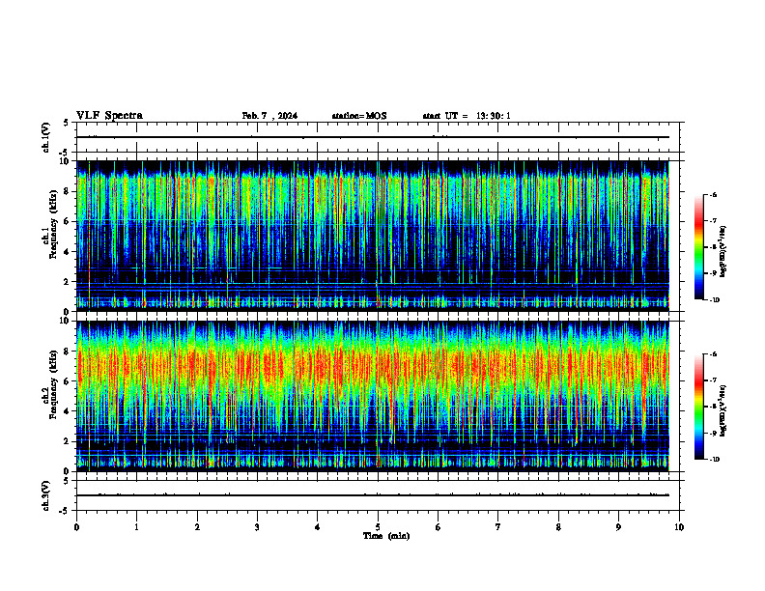
Task: Click the "-10" label on ch.1 color scale
Action: [x=714, y=300]
